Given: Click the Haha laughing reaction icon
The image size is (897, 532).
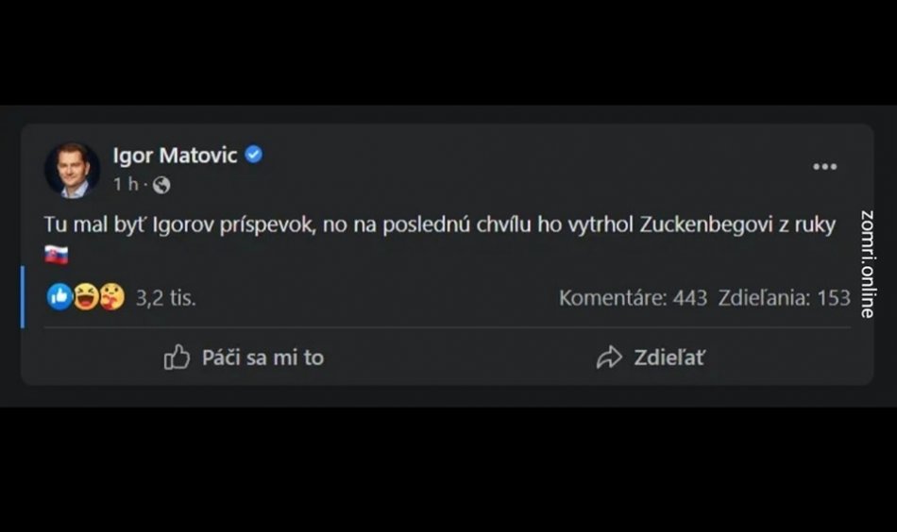Looking at the screenshot, I should tap(86, 298).
